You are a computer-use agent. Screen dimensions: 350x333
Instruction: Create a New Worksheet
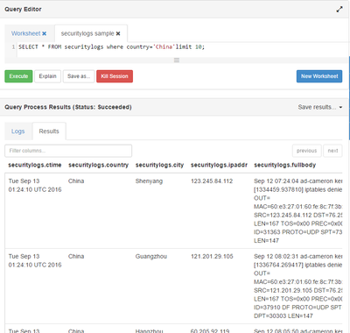click(x=319, y=76)
